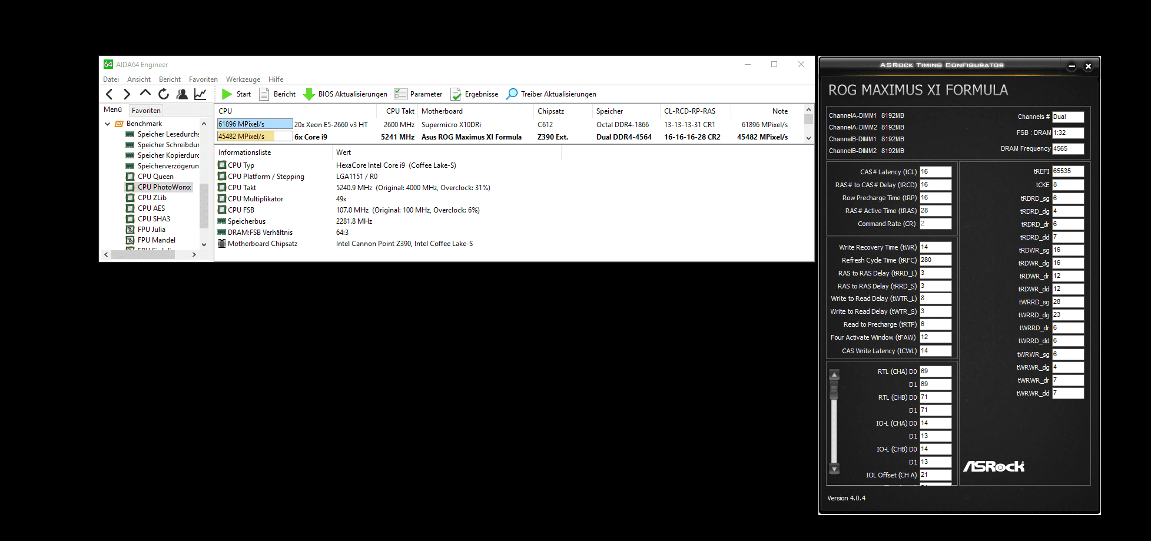Close the ASRock Timing Configurator window
Viewport: 1151px width, 541px height.
(x=1088, y=67)
